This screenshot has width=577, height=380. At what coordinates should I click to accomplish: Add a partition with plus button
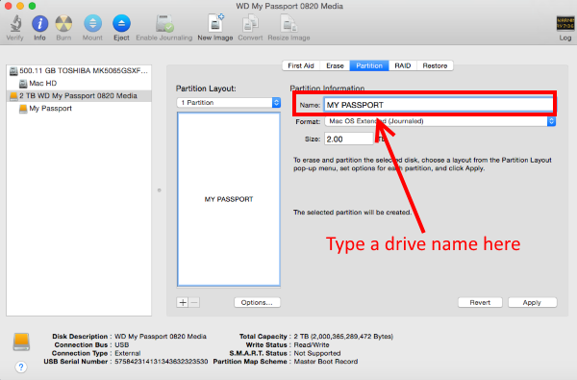pyautogui.click(x=183, y=303)
